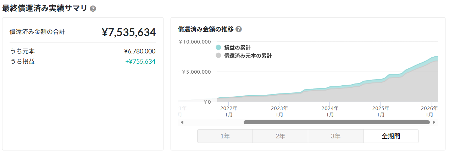This screenshot has width=449, height=155.
Task: Open help tooltip next to 償還済み金額の推移
Action: pyautogui.click(x=239, y=29)
